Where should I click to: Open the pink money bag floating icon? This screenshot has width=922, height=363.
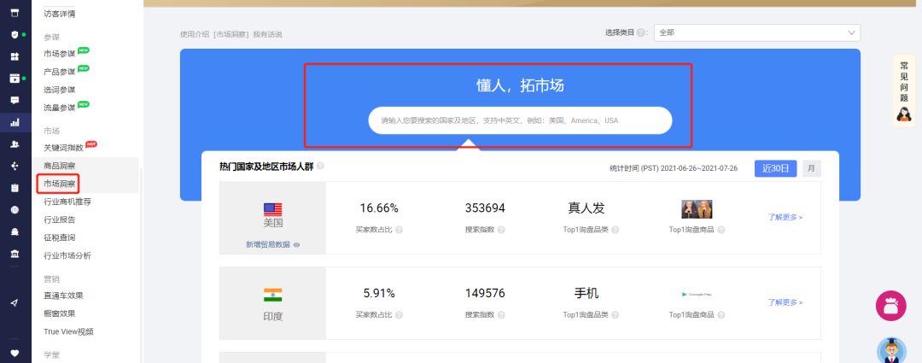[x=890, y=306]
